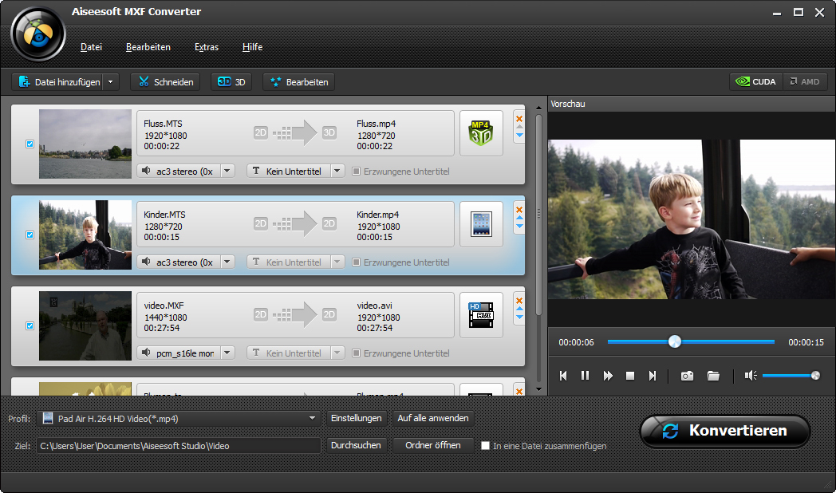Move Kinder.MTS up in the list

tap(519, 218)
